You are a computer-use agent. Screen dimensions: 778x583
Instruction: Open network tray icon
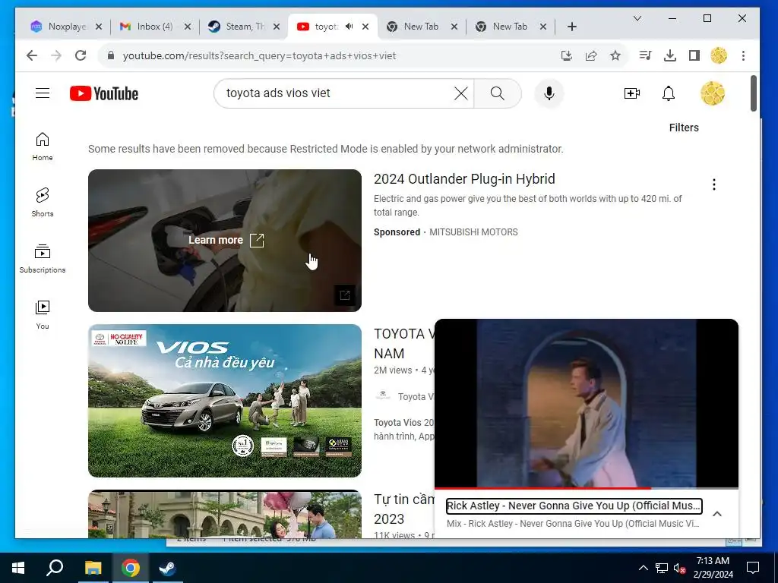[662, 568]
